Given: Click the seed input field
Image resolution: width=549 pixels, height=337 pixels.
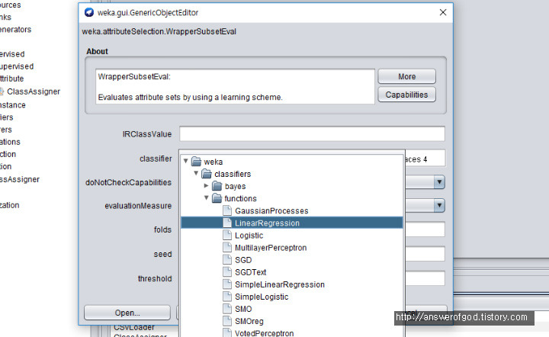Looking at the screenshot, I should tap(425, 254).
